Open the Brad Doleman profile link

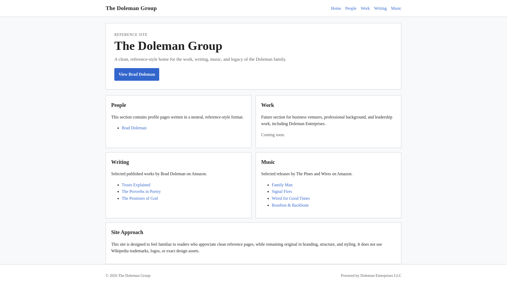pos(134,128)
